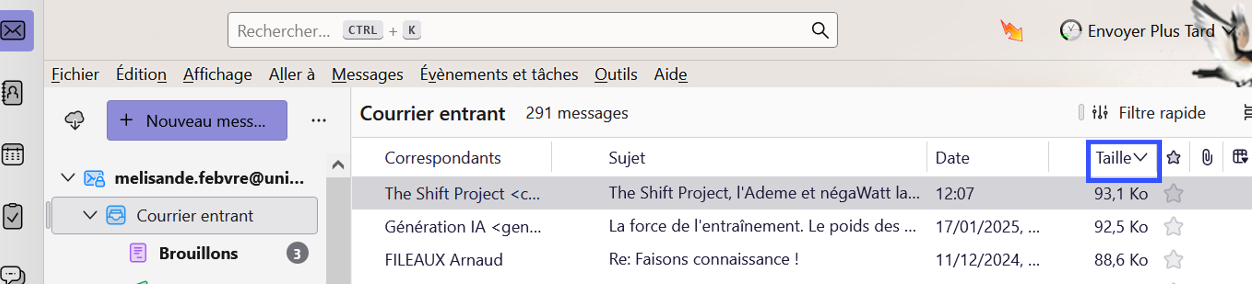Viewport: 1252px width, 284px height.
Task: Click the get messages cloud icon
Action: pyautogui.click(x=74, y=120)
